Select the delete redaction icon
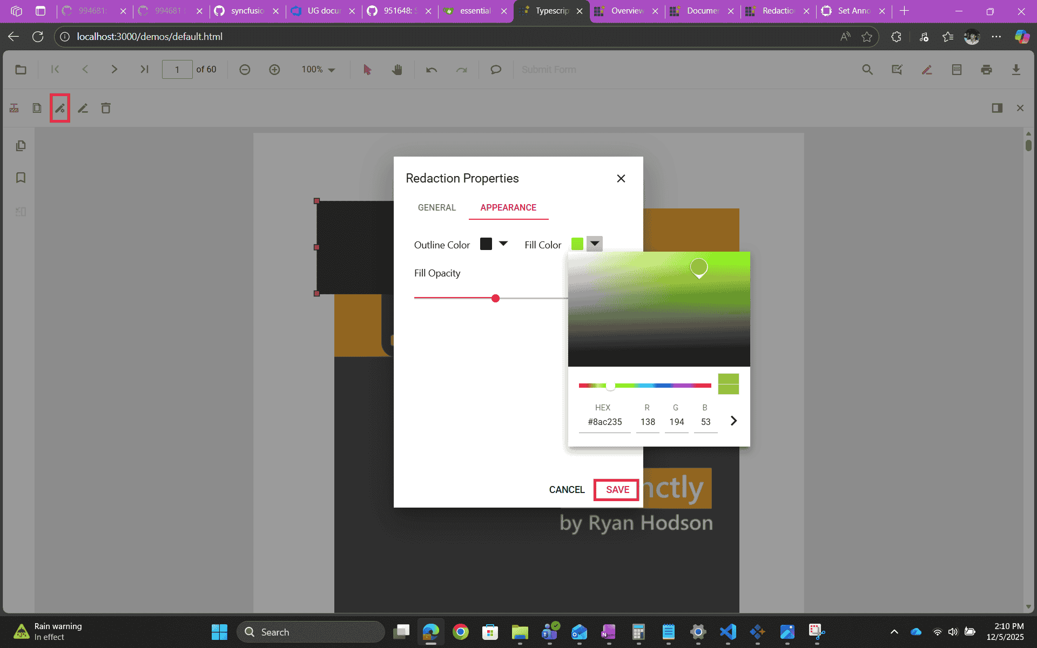Viewport: 1037px width, 648px height. 105,107
